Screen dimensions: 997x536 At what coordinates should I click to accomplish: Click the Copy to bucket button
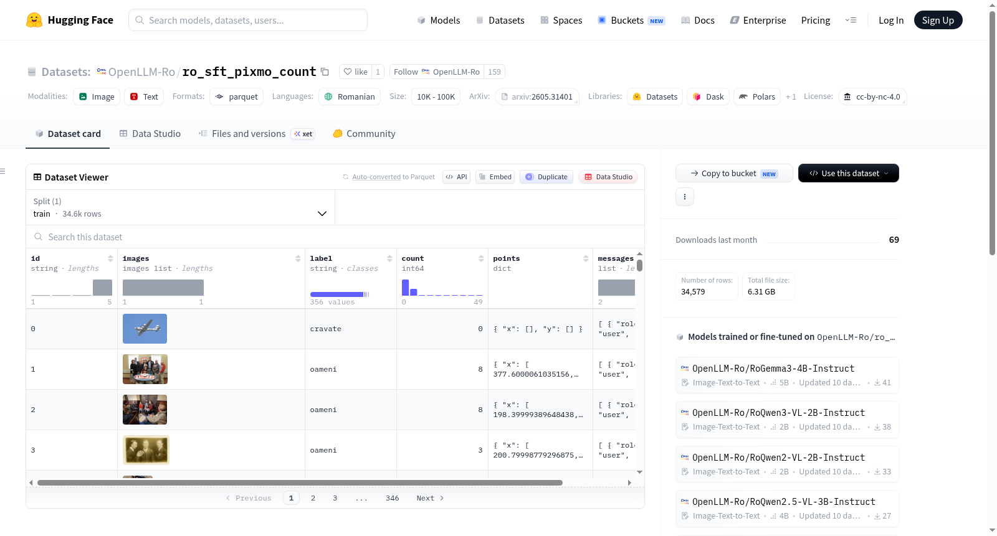tap(734, 173)
